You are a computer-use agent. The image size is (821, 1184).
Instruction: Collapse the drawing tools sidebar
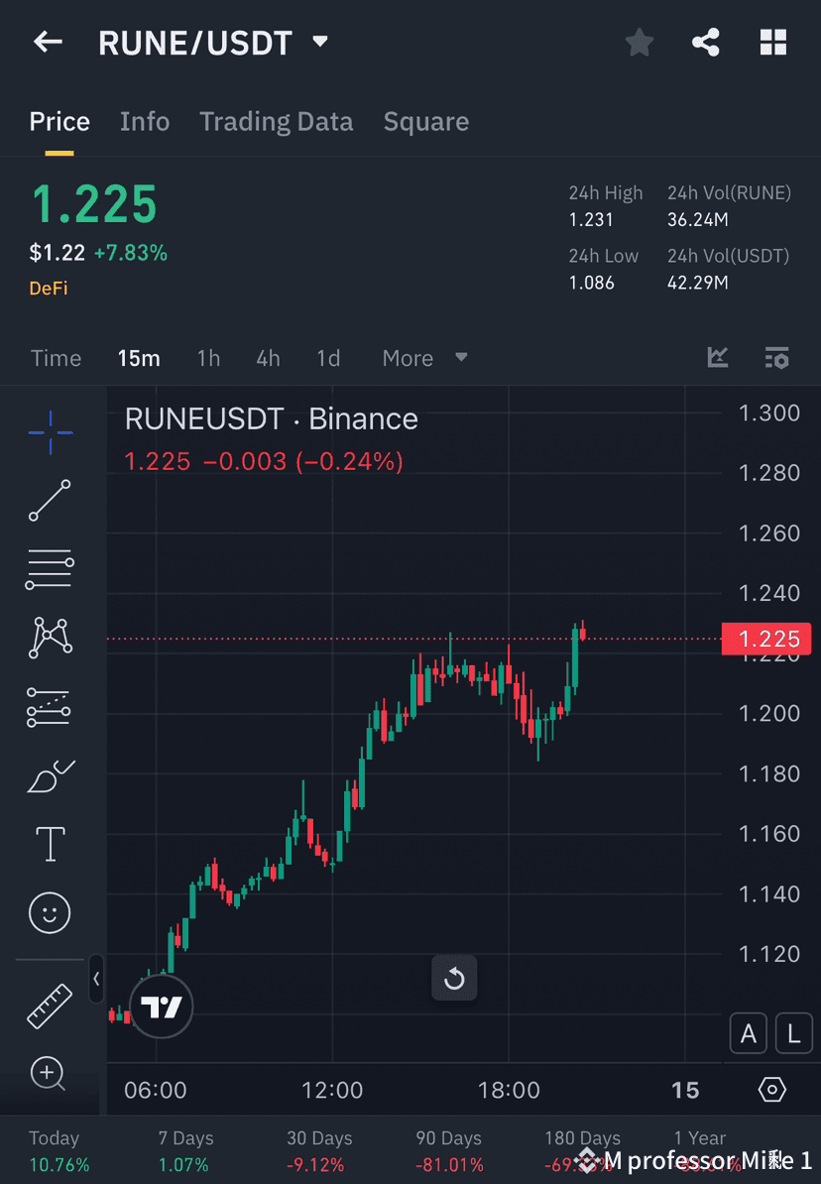coord(97,979)
